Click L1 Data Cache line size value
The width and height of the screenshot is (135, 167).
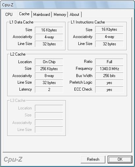[49, 44]
